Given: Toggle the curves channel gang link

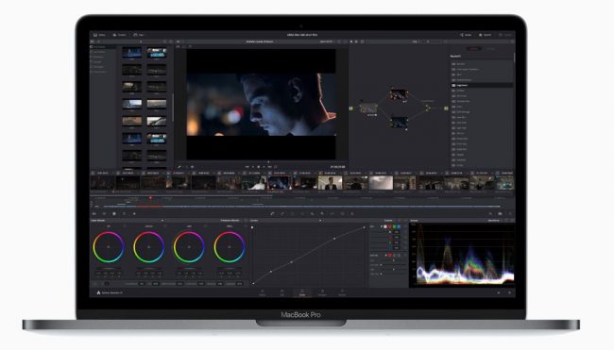Looking at the screenshot, I should 382,226.
